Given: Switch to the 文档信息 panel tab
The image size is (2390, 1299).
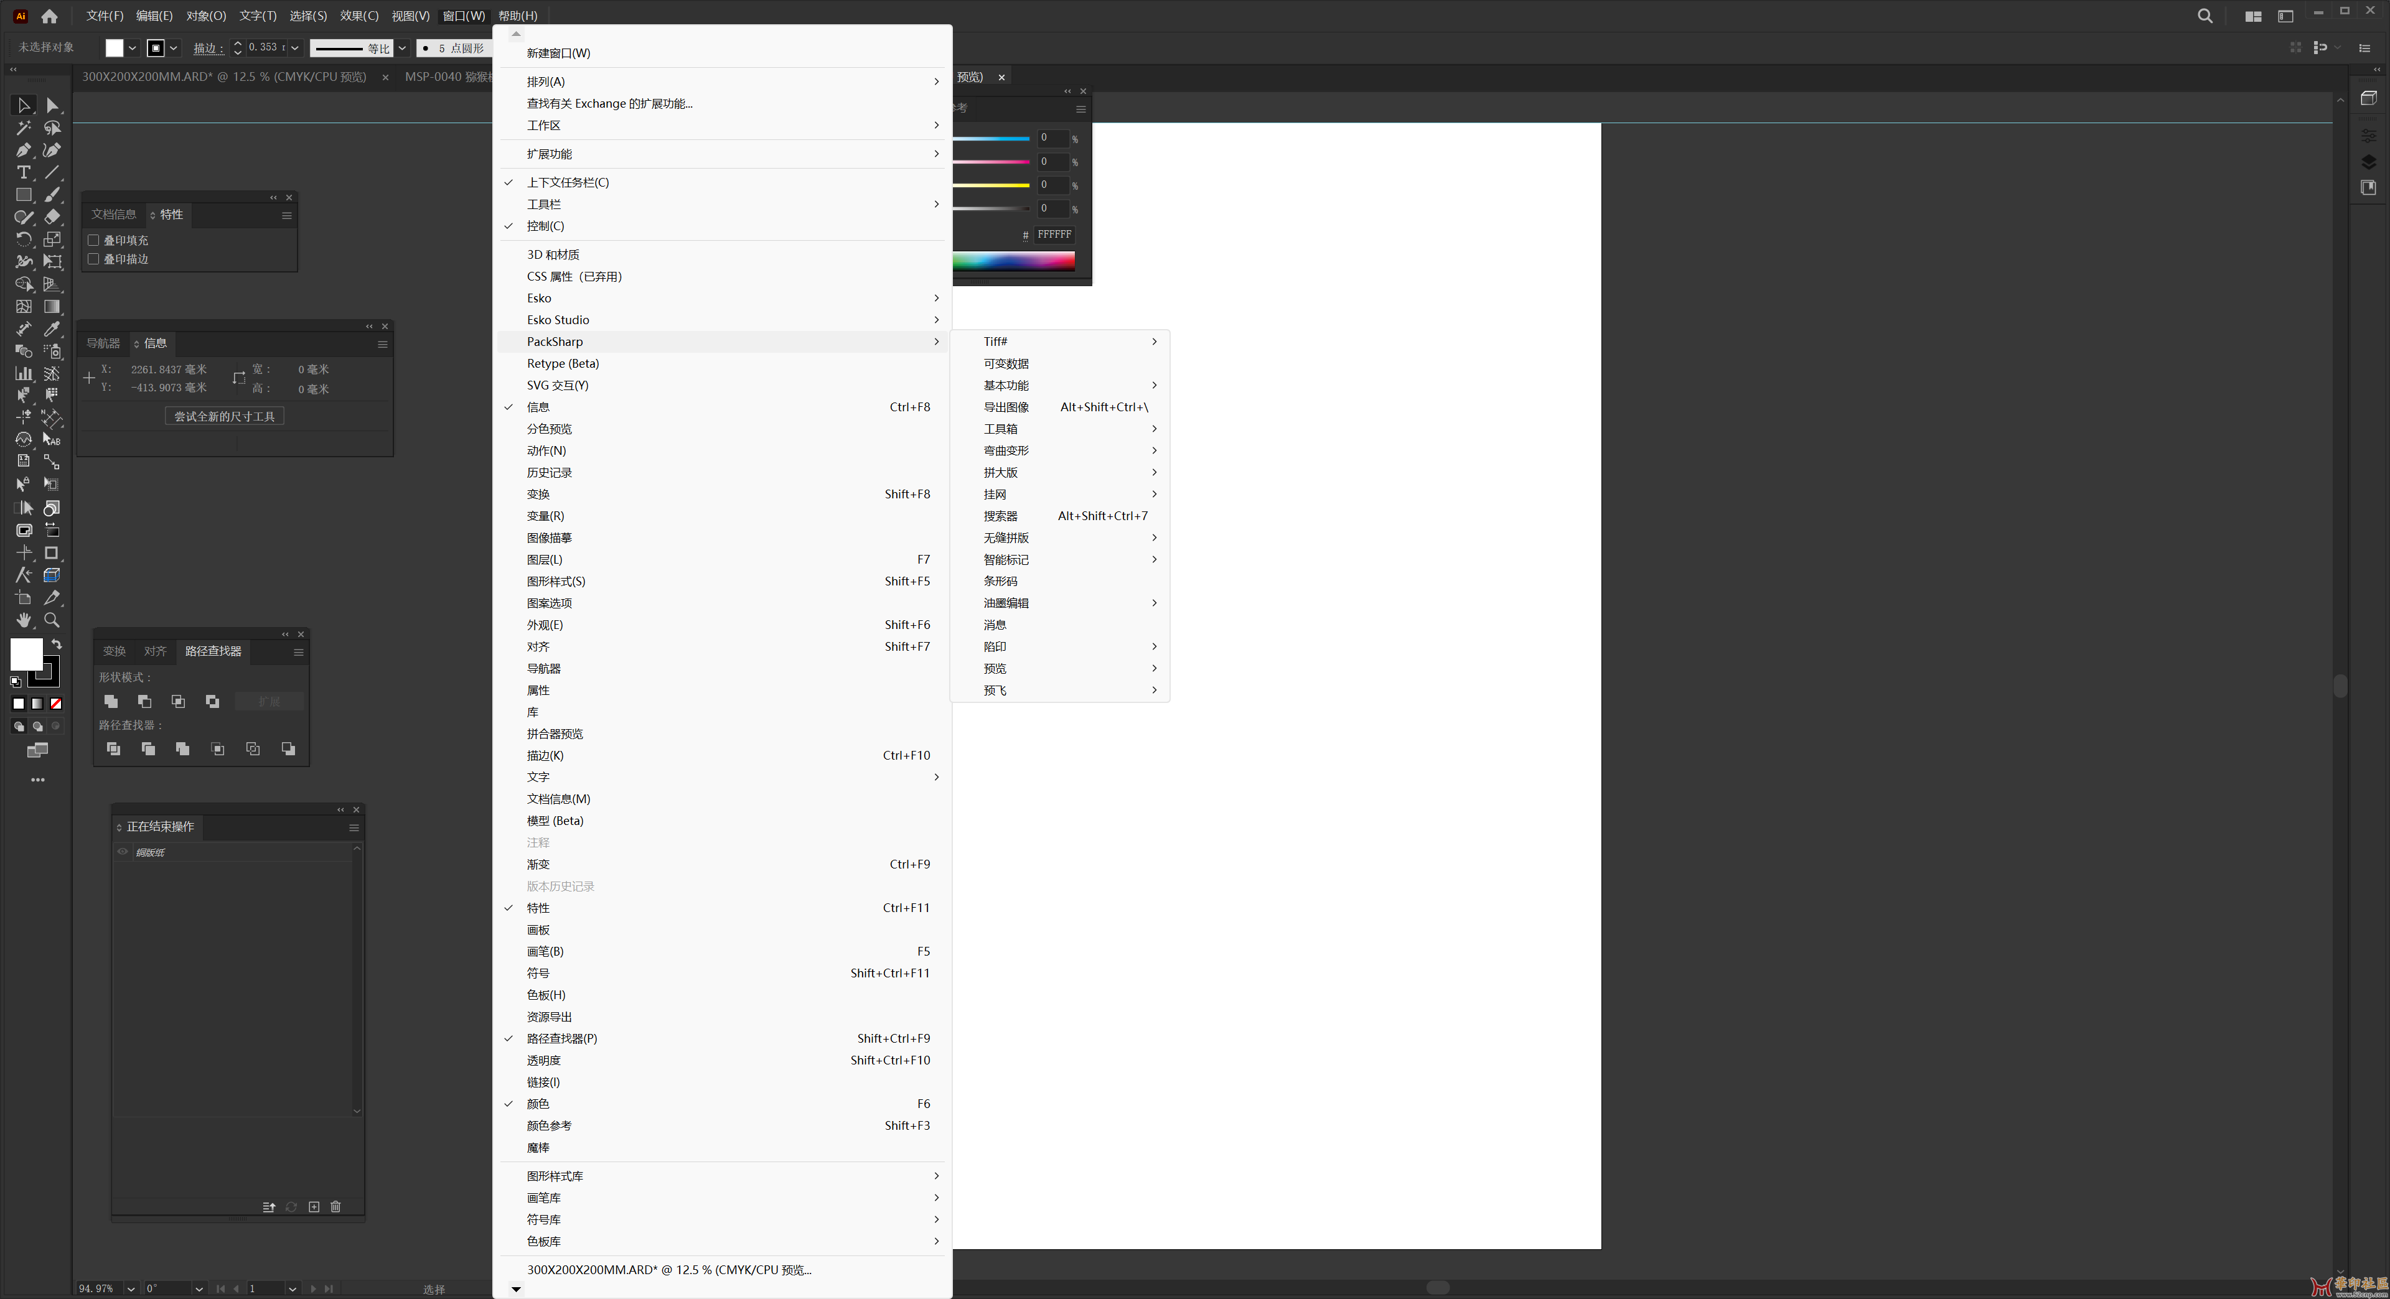Looking at the screenshot, I should [x=113, y=214].
